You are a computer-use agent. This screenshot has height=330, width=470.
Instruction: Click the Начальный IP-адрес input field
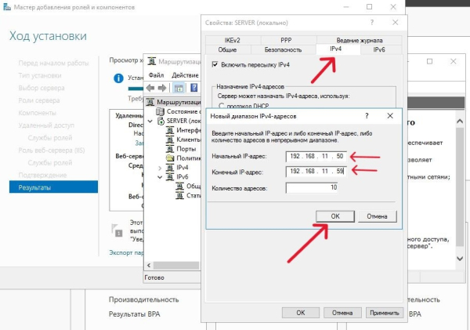[x=316, y=156]
